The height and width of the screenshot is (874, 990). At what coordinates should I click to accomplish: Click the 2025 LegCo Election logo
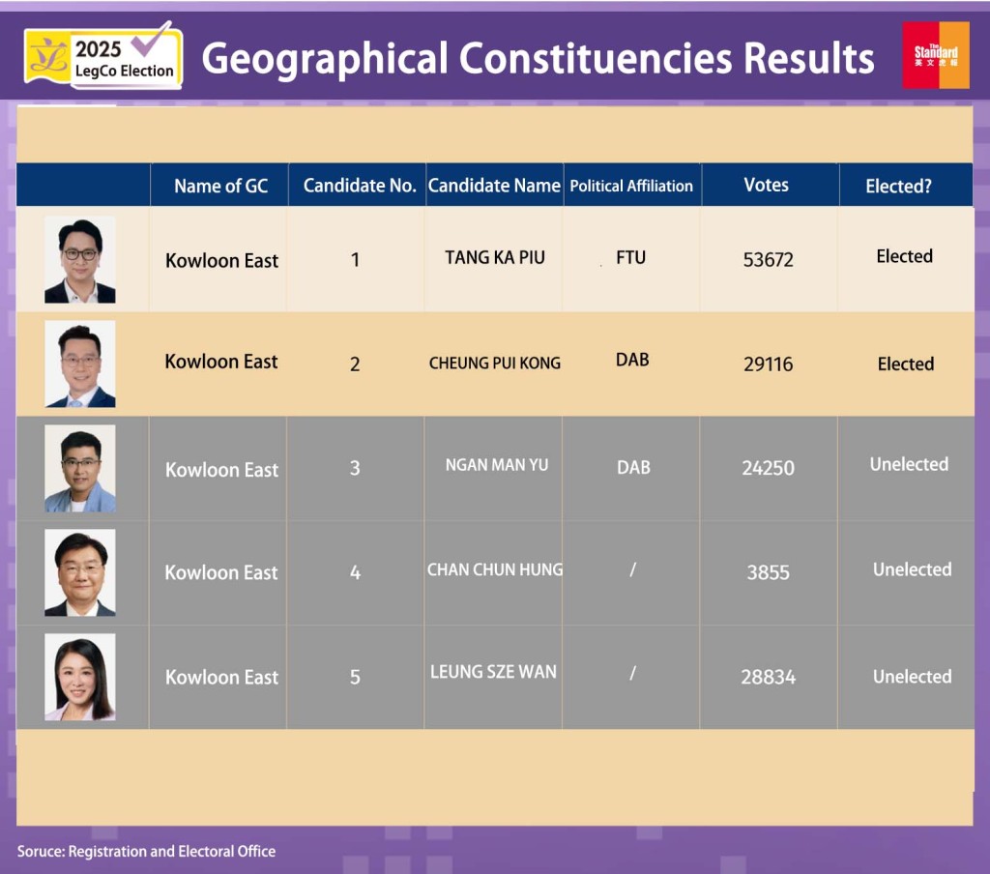click(x=103, y=57)
